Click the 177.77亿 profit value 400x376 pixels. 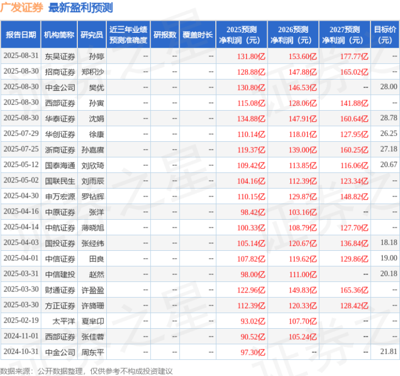coord(354,56)
